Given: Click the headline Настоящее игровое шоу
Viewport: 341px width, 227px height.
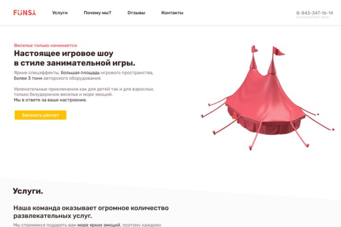Looking at the screenshot, I should pyautogui.click(x=63, y=53).
